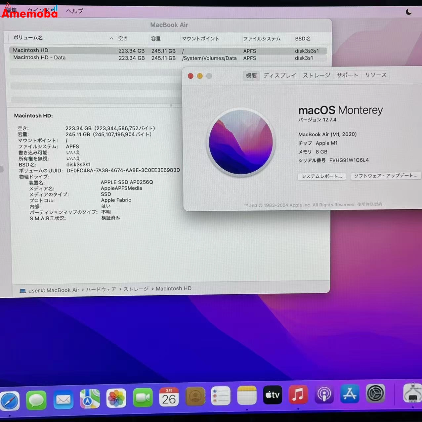
Task: Open the Apple TV app from the Dock
Action: click(272, 395)
